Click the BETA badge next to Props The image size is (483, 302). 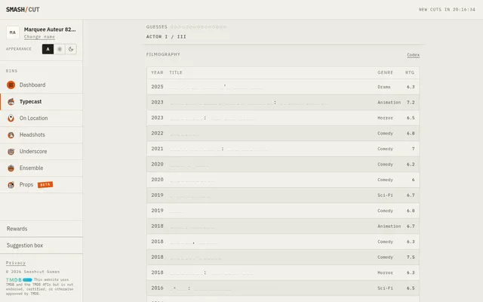[45, 184]
